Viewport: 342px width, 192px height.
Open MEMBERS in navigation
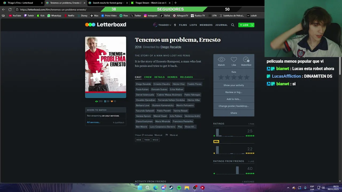coord(206,25)
